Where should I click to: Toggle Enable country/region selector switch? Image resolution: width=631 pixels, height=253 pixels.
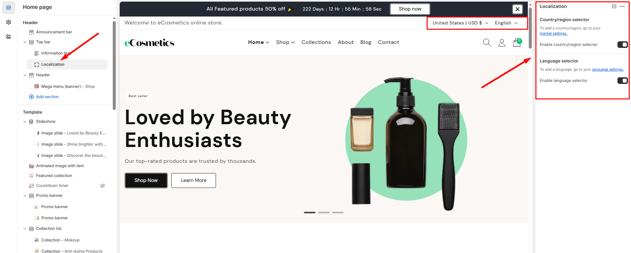pyautogui.click(x=622, y=45)
